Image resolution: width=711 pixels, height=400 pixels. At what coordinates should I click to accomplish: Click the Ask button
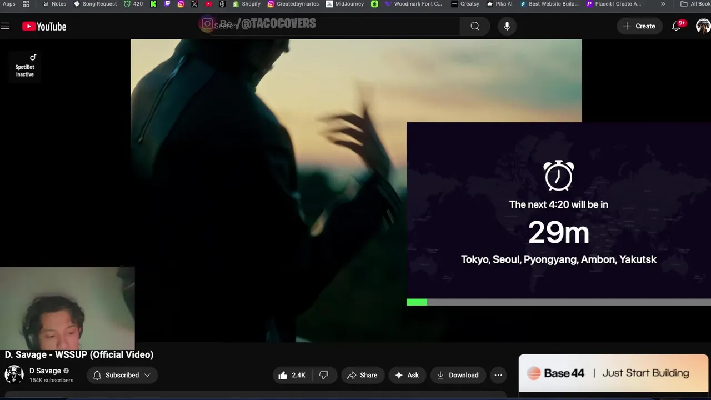pyautogui.click(x=407, y=375)
